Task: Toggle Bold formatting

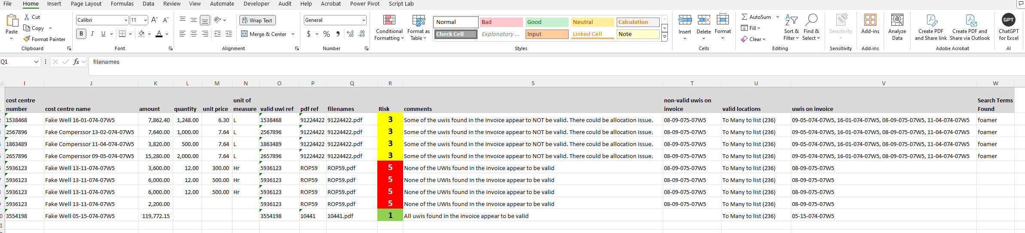Action: (x=81, y=34)
